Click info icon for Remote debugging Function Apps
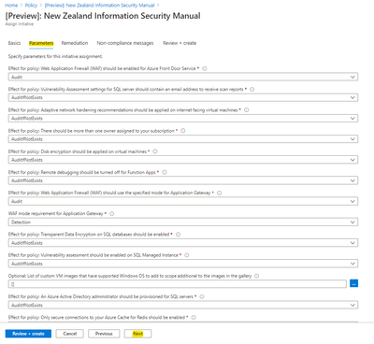Screen dimensions: 374x344 pyautogui.click(x=165, y=172)
